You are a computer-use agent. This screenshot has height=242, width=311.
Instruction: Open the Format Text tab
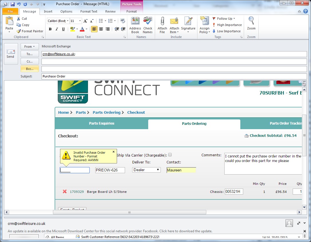pos(89,11)
